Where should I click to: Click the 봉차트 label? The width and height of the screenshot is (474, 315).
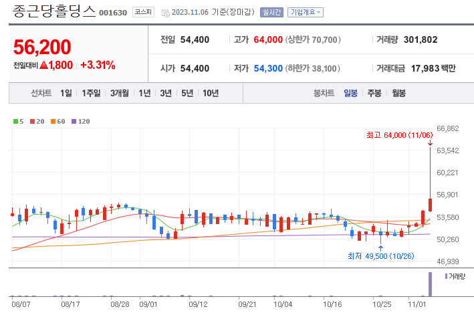tap(324, 93)
